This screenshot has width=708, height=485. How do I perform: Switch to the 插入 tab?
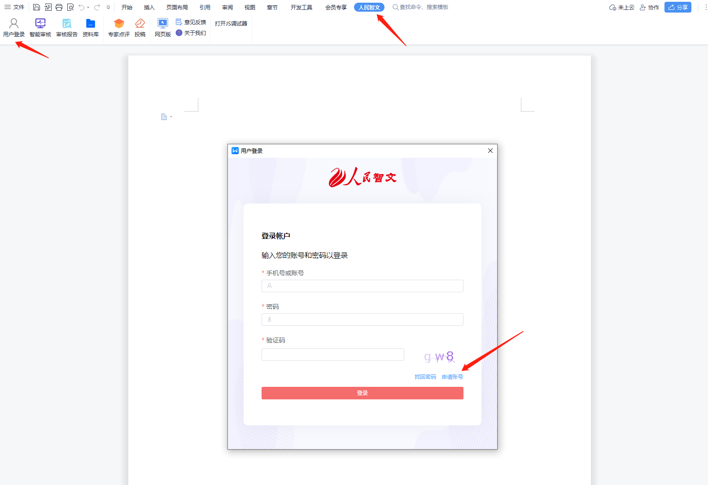tap(149, 7)
